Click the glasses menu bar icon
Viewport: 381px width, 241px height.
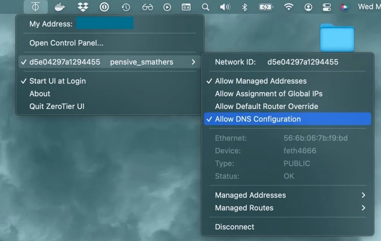pyautogui.click(x=147, y=7)
